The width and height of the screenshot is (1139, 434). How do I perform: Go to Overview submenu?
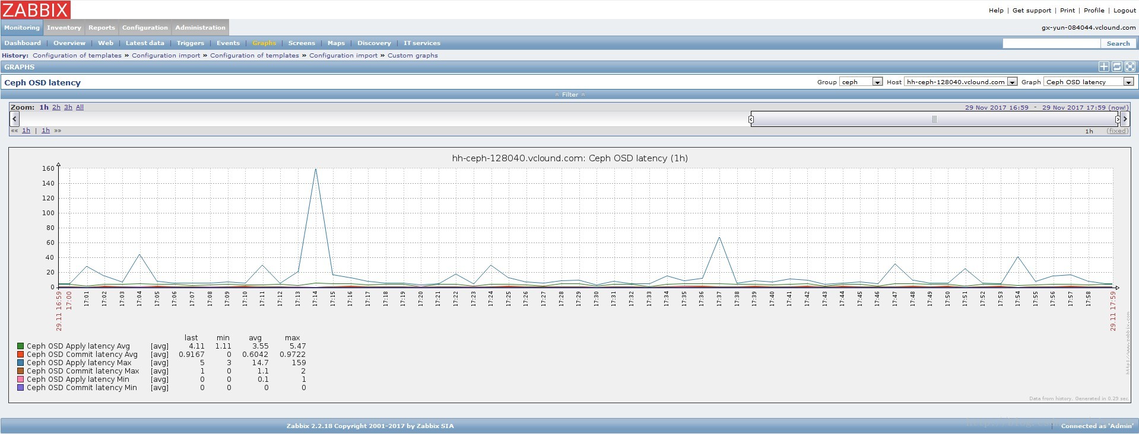point(69,43)
